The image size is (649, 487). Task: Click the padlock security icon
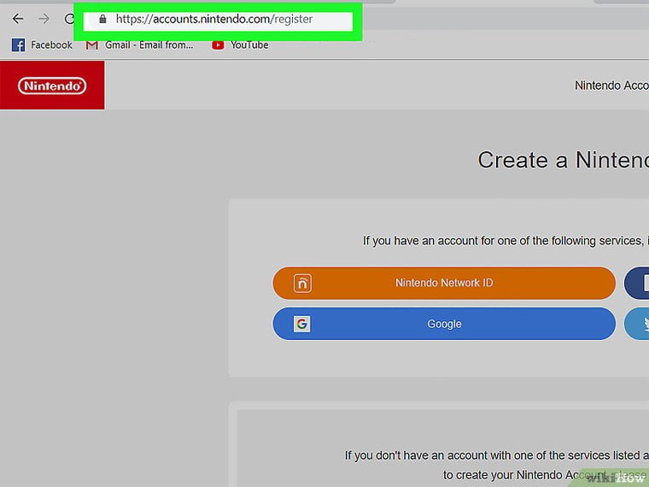pos(102,19)
